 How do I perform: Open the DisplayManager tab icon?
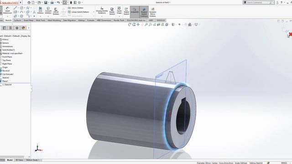coord(23,28)
